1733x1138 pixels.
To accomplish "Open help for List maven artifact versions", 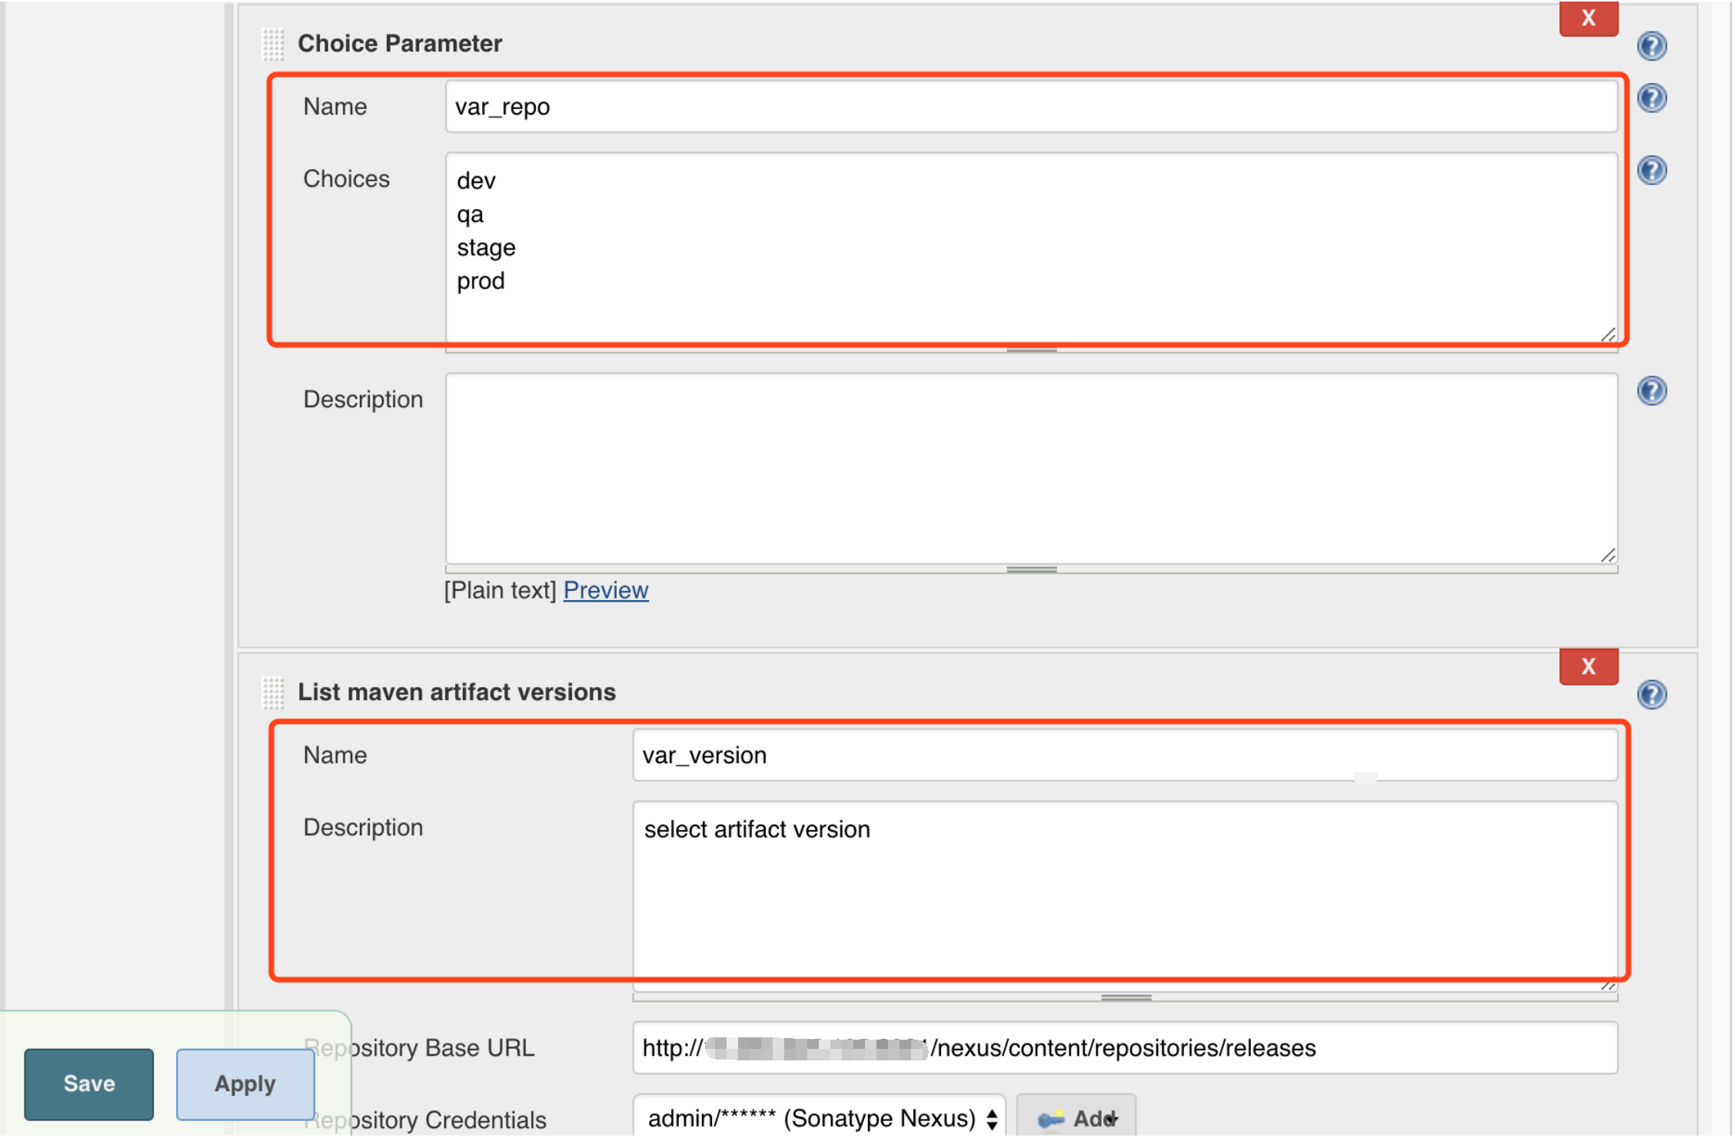I will [x=1652, y=695].
